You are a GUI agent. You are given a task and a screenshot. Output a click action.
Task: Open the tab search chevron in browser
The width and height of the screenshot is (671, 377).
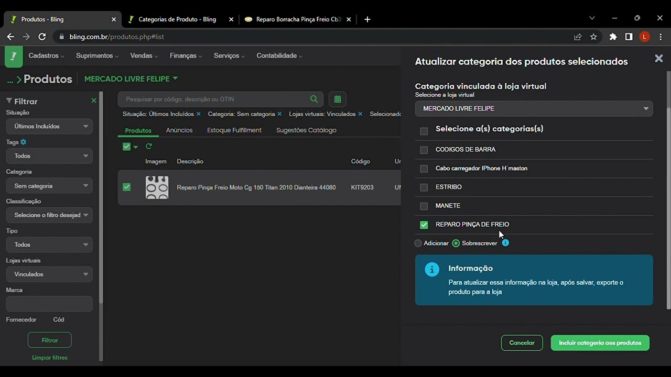point(592,18)
